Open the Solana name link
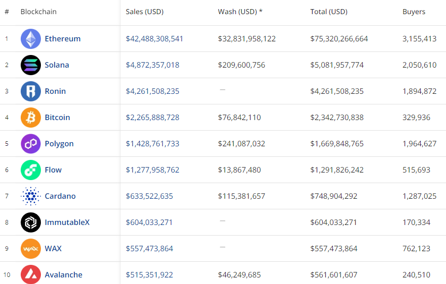This screenshot has width=446, height=284. (x=57, y=65)
